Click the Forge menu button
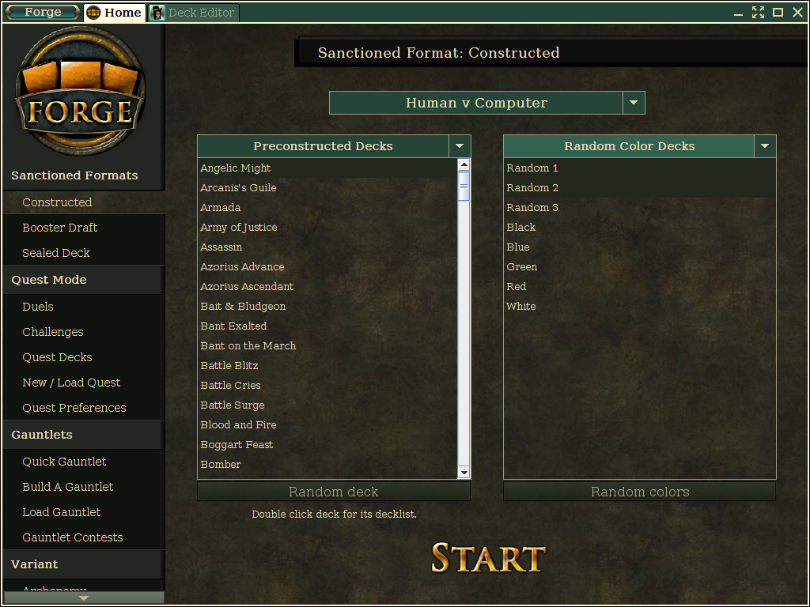This screenshot has height=607, width=810. pos(43,13)
